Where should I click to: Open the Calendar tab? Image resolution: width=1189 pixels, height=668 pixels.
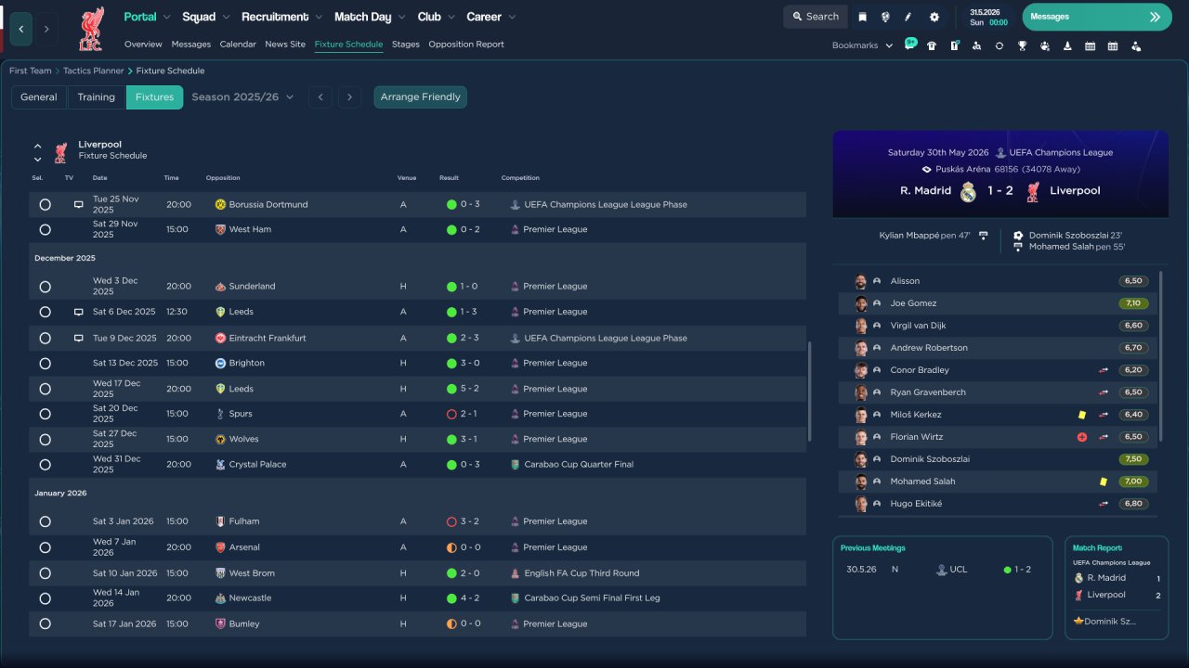click(238, 45)
